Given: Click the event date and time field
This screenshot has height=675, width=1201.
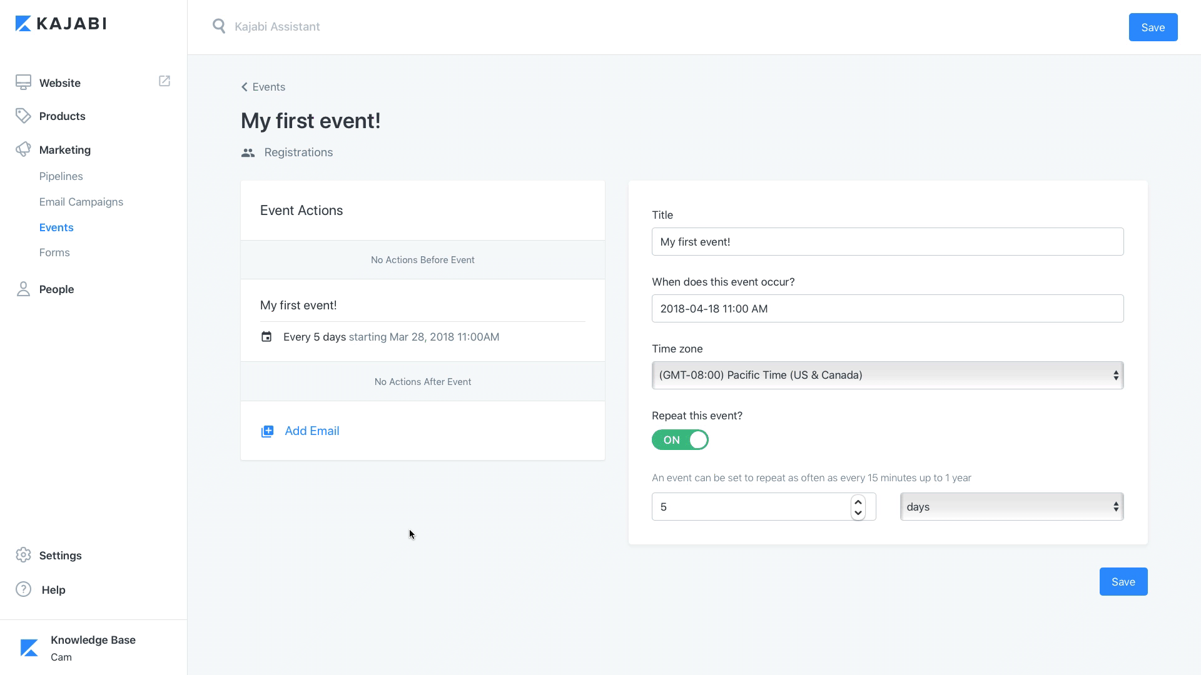Looking at the screenshot, I should pos(887,309).
